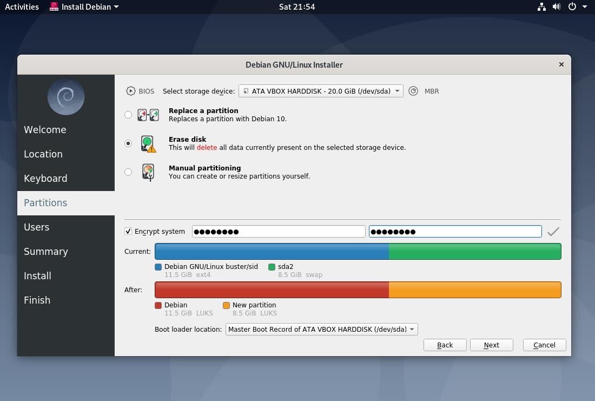
Task: Open the network status icon in top bar
Action: (x=541, y=7)
